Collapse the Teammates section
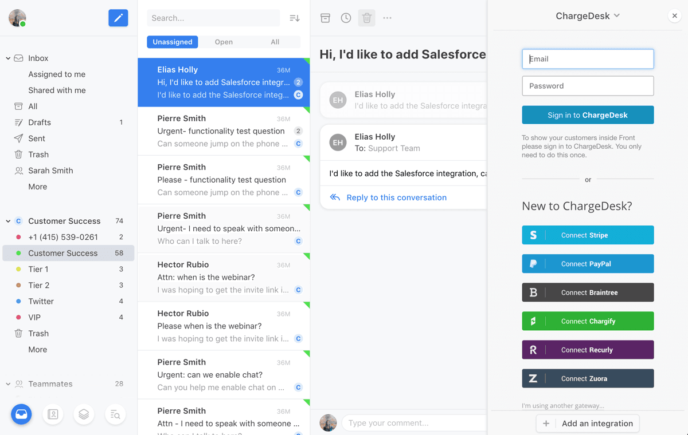This screenshot has width=688, height=435. (8, 383)
